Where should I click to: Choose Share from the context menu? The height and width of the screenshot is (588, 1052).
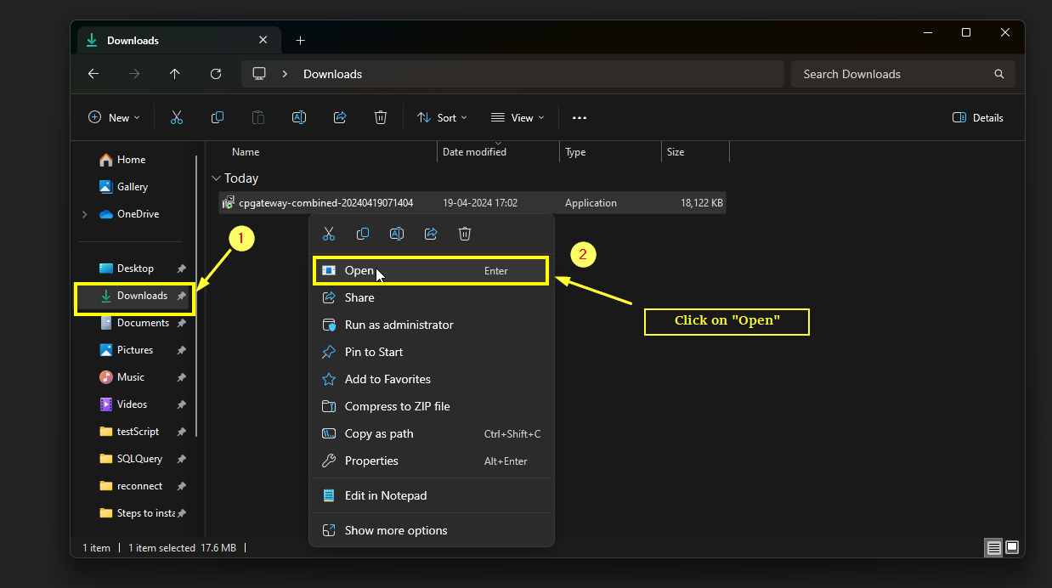(x=432, y=297)
